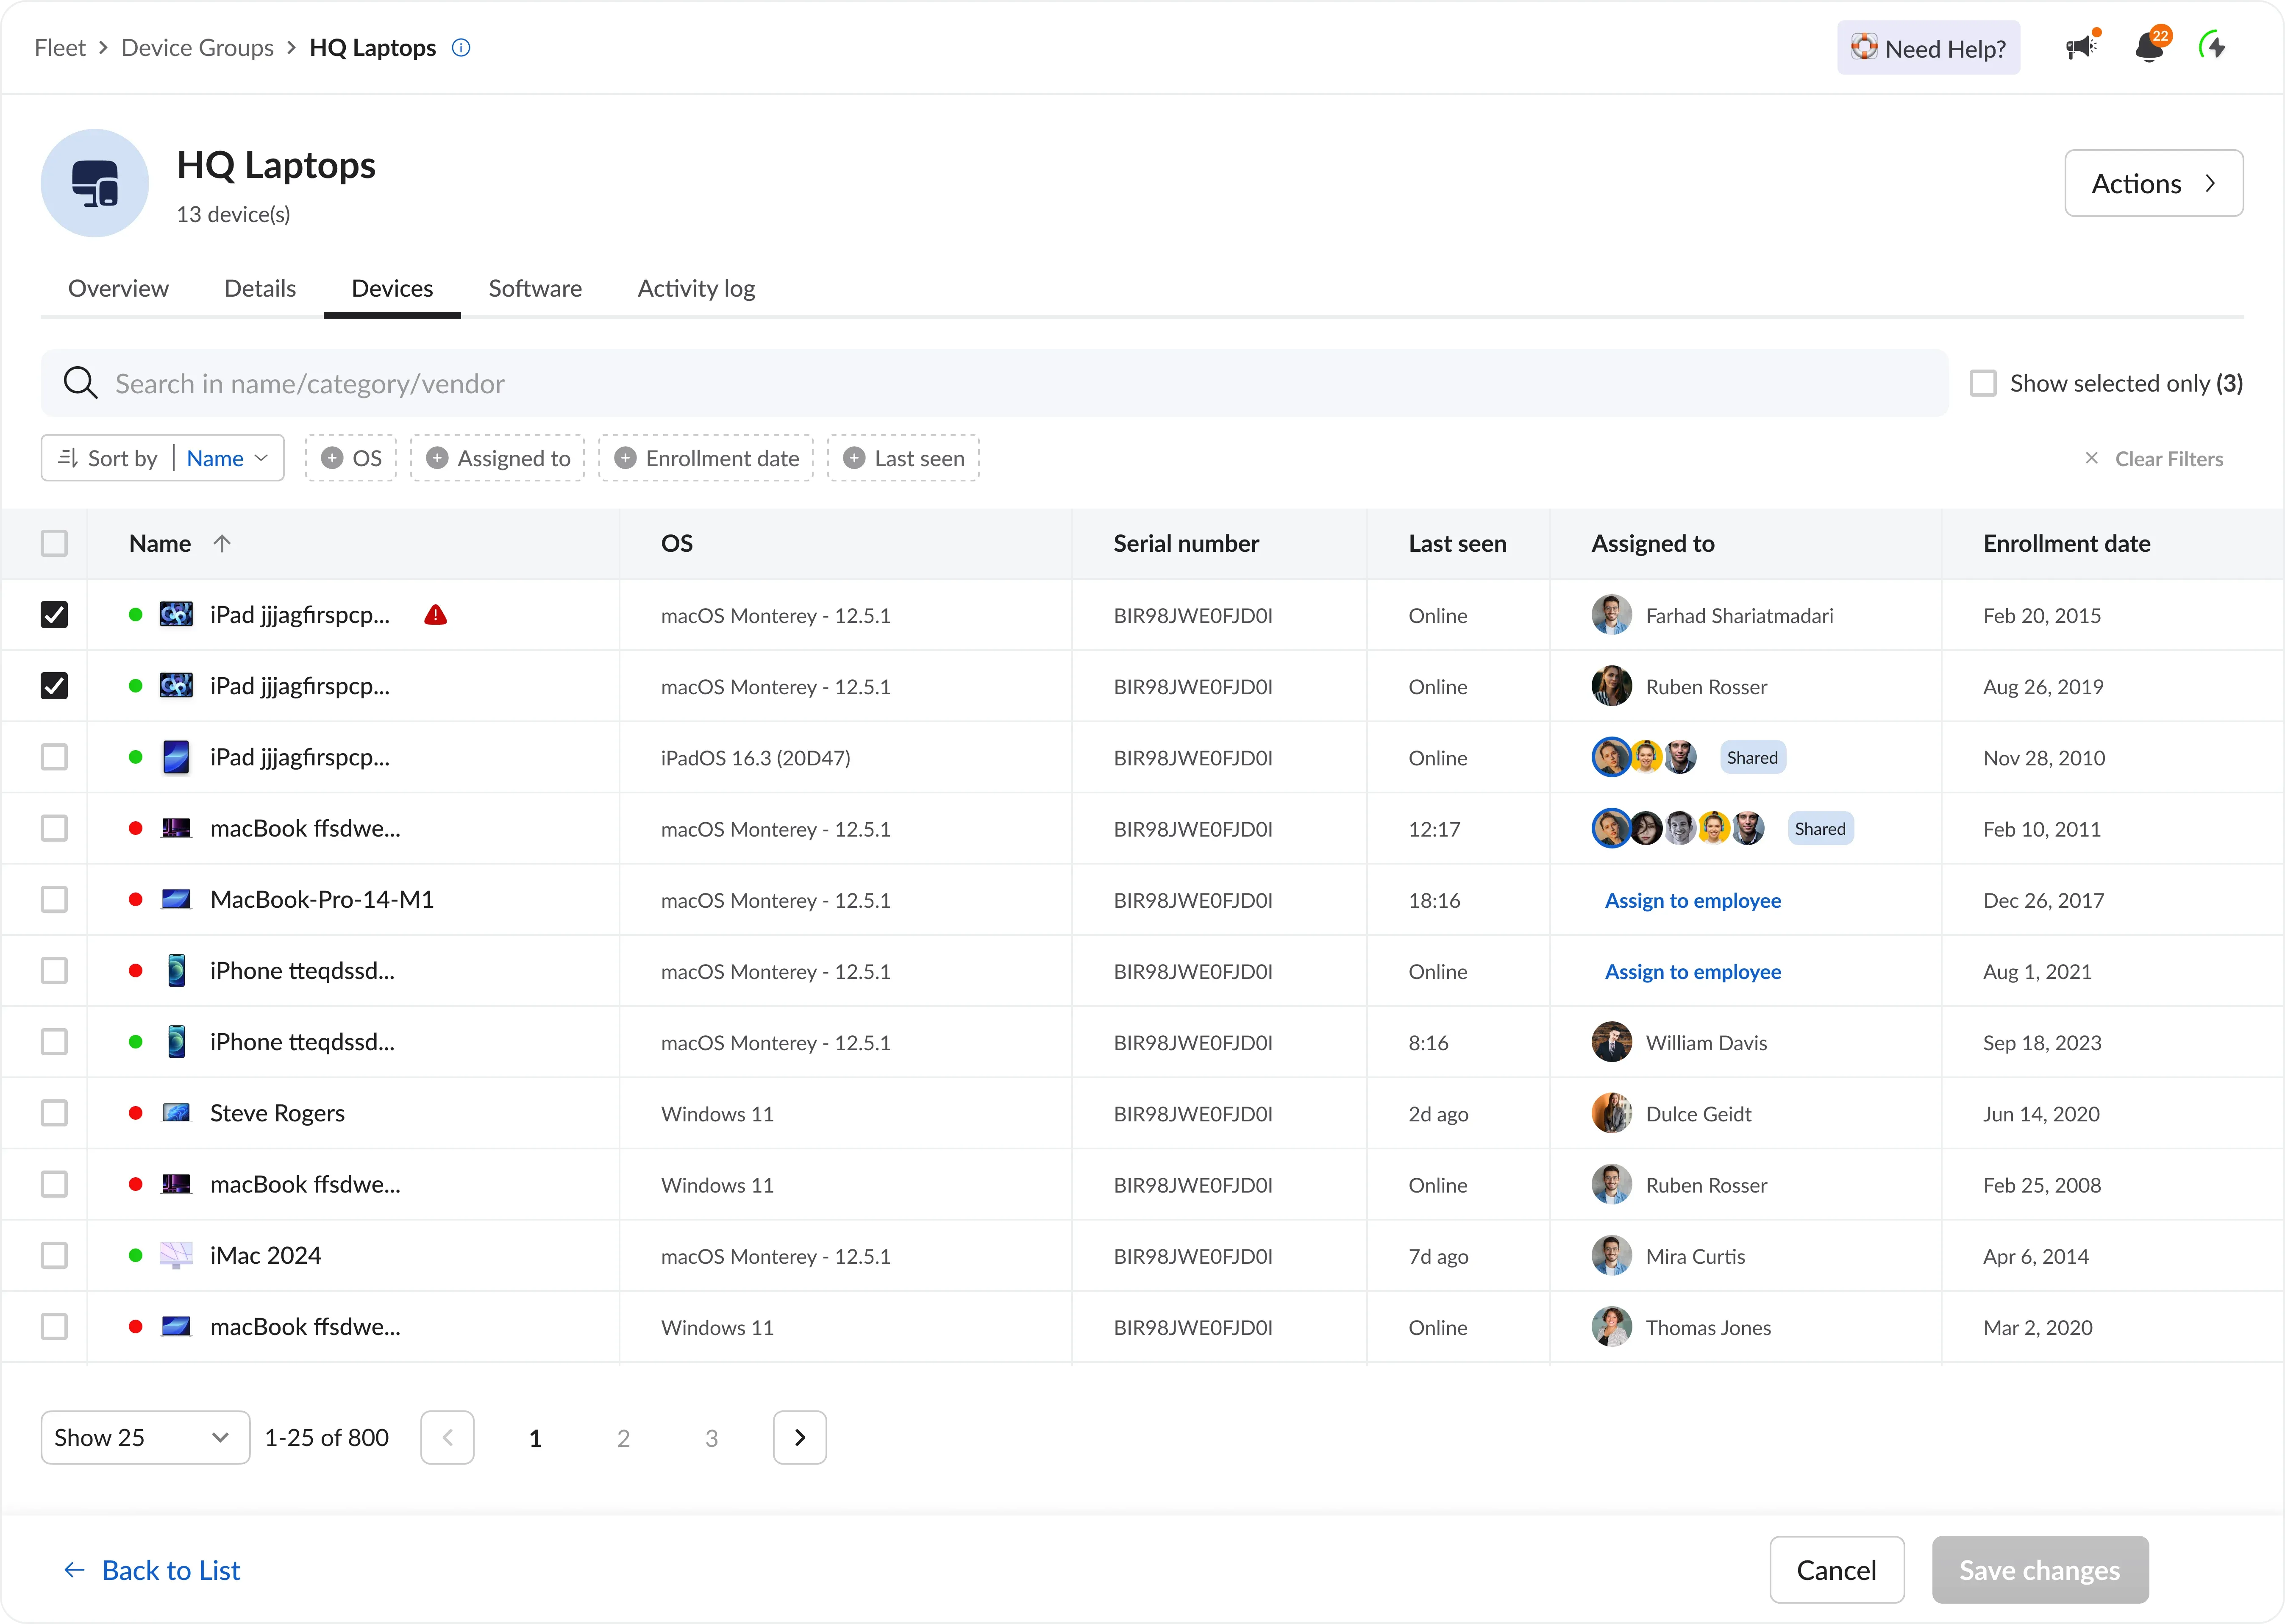Click the search magnifier icon
The height and width of the screenshot is (1624, 2285).
point(80,383)
